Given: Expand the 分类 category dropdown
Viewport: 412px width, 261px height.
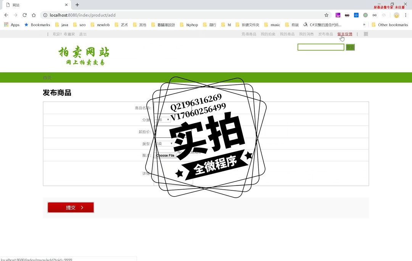Looking at the screenshot, I should click(163, 119).
